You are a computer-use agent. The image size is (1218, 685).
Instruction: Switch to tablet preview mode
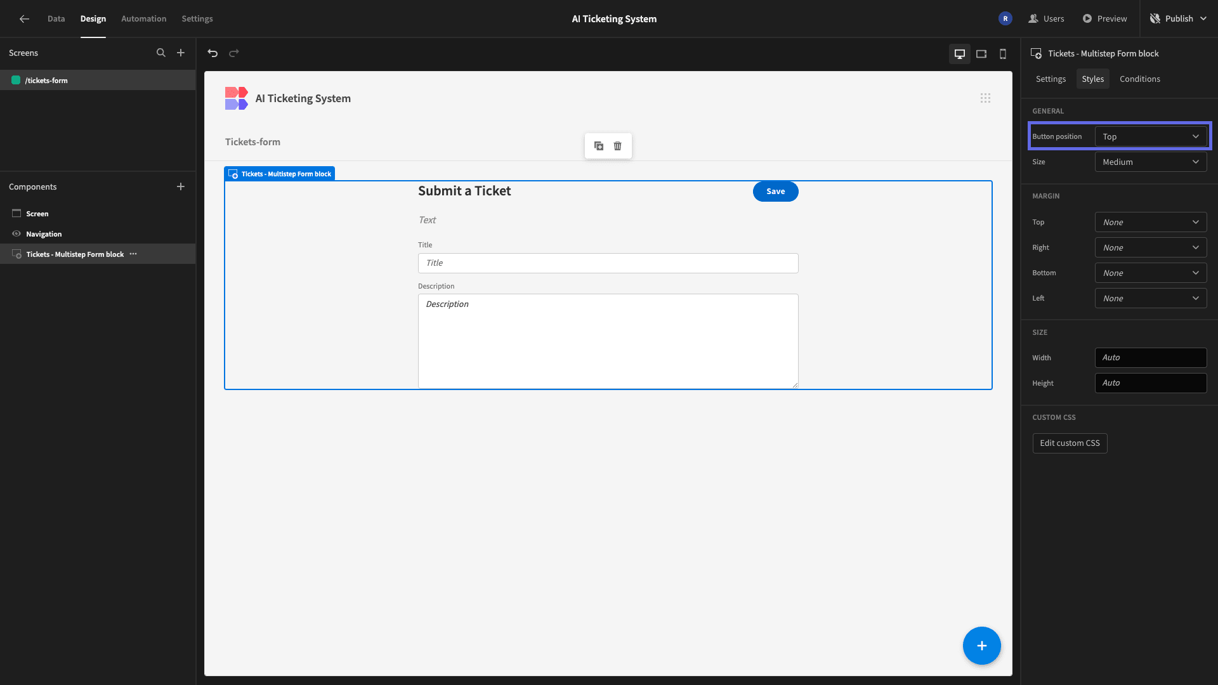(x=981, y=54)
